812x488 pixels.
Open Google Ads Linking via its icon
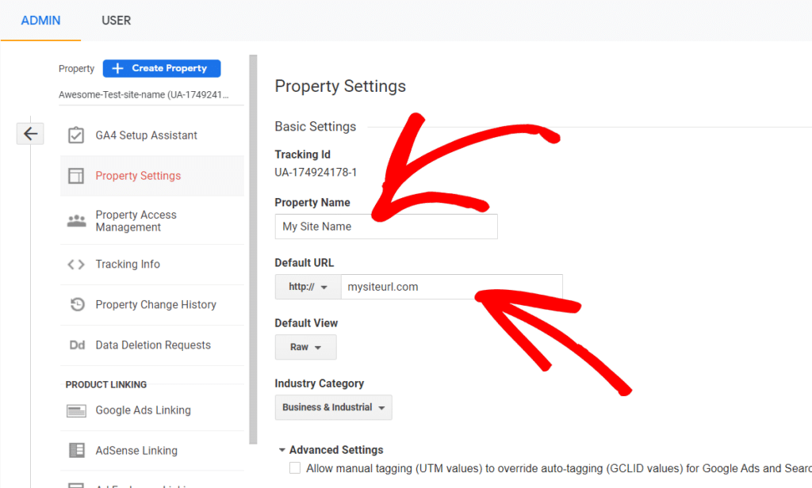(75, 410)
